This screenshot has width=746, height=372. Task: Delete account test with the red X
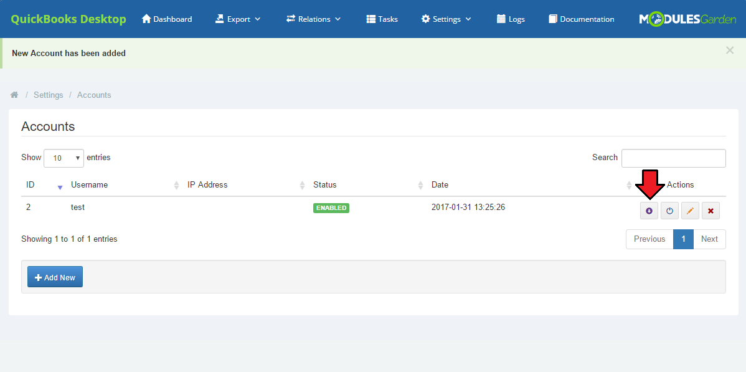[711, 211]
